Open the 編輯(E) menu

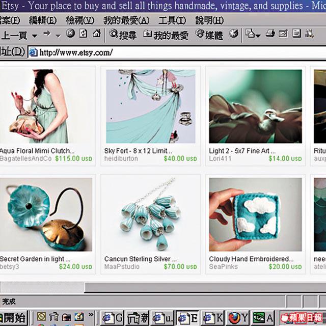pyautogui.click(x=43, y=20)
